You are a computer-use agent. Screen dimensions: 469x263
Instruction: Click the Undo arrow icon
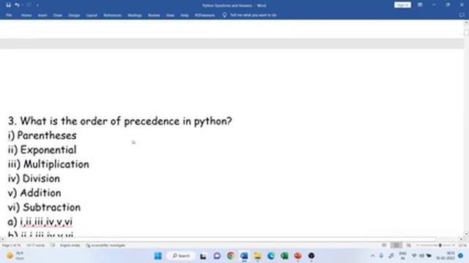coord(17,5)
